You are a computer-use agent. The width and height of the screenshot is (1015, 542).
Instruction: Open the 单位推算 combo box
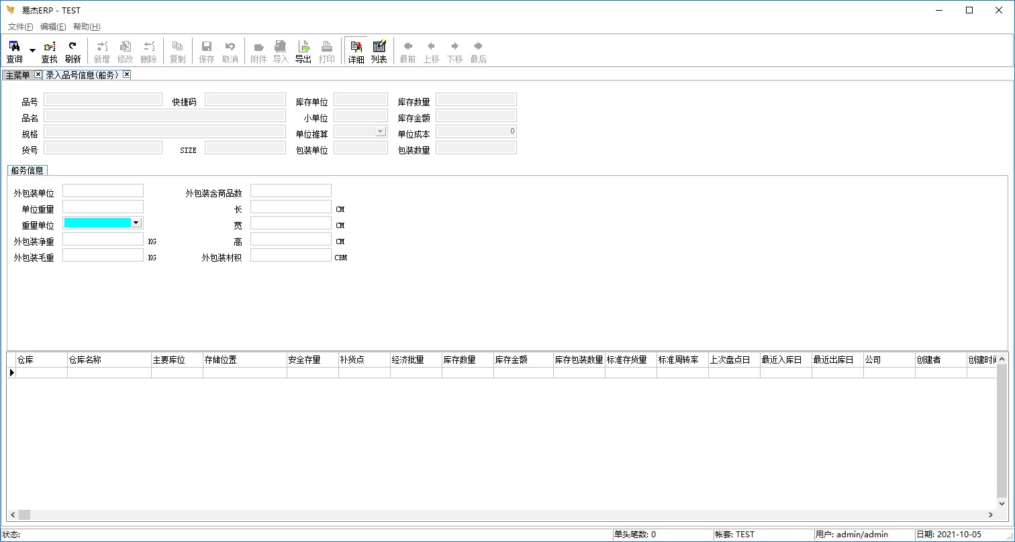tap(381, 131)
